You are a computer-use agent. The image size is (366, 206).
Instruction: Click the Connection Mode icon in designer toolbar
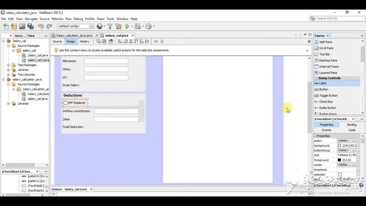[x=104, y=42]
